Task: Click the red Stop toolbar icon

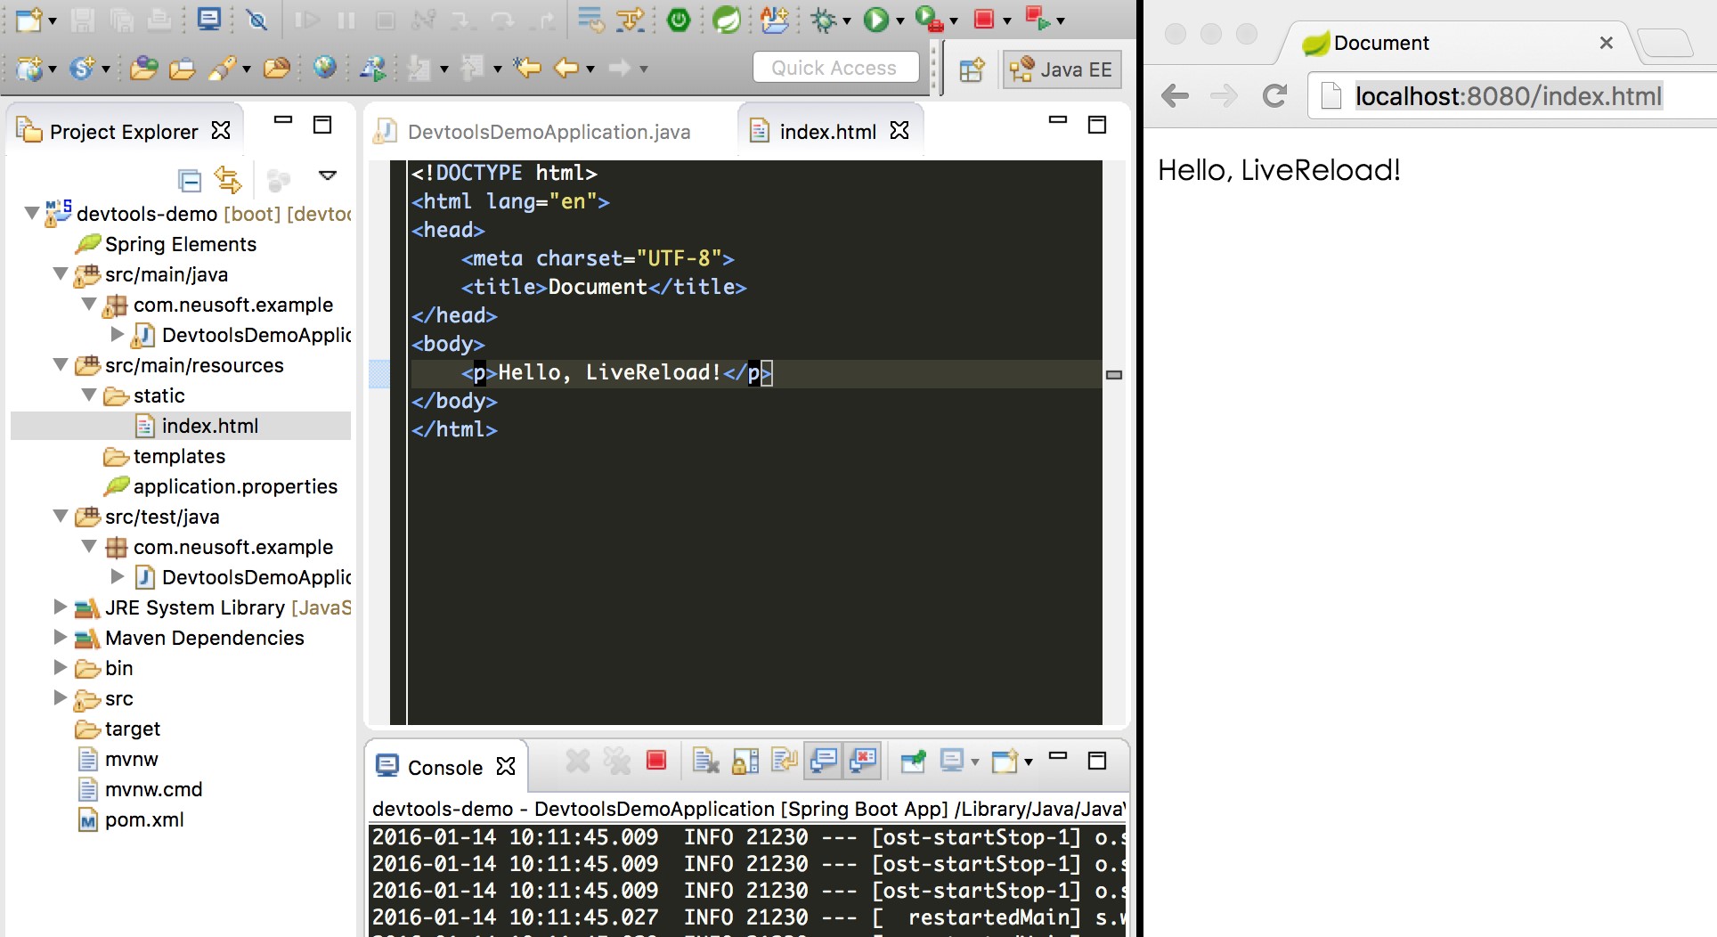Action: coord(984,20)
